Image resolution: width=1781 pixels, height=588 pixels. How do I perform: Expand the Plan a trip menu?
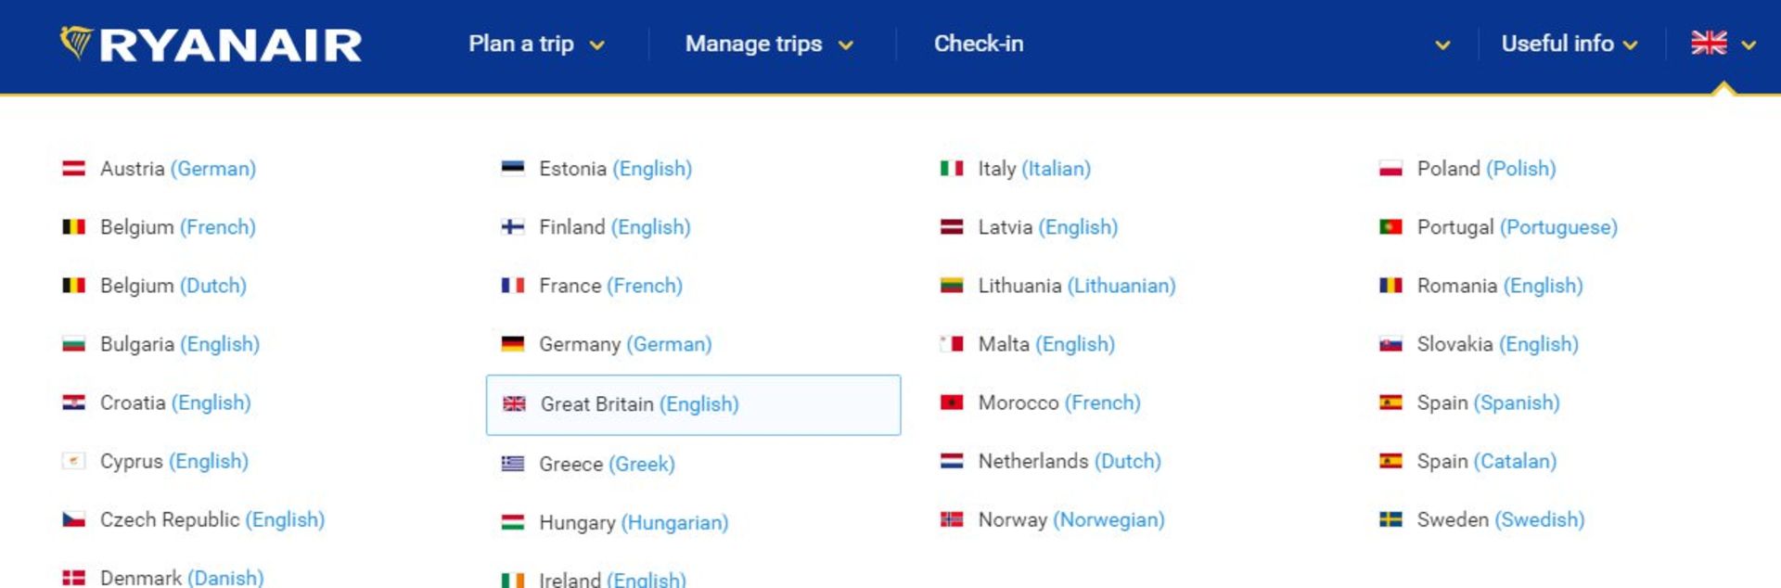coord(536,44)
